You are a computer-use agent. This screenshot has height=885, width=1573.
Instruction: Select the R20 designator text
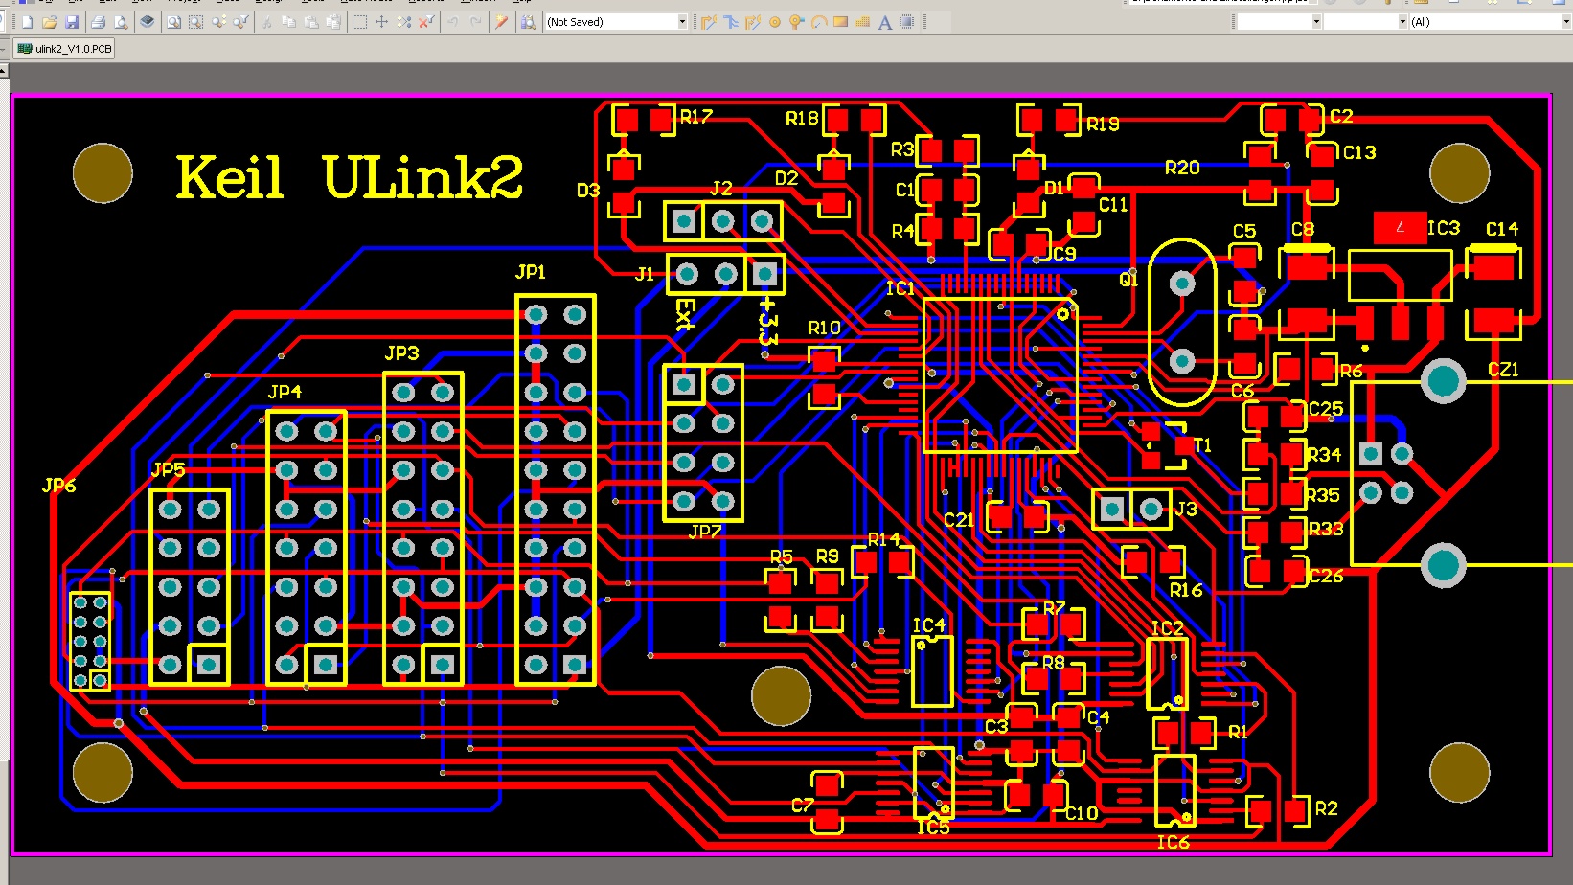[x=1182, y=169]
